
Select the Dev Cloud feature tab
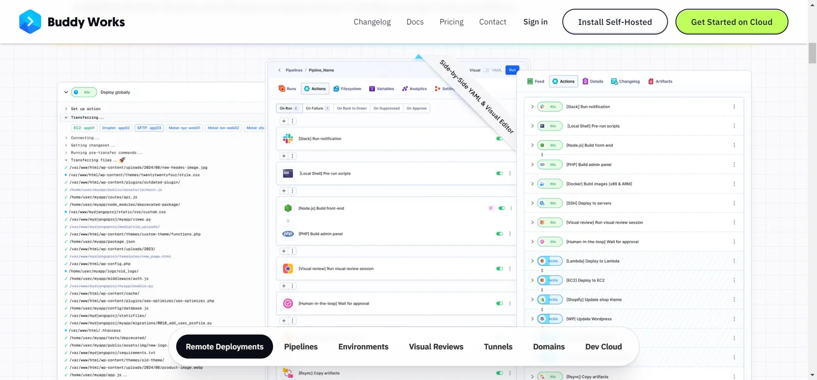click(x=604, y=347)
